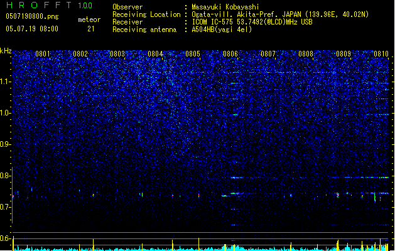Click the 1.1 kHz axis label

pyautogui.click(x=6, y=82)
